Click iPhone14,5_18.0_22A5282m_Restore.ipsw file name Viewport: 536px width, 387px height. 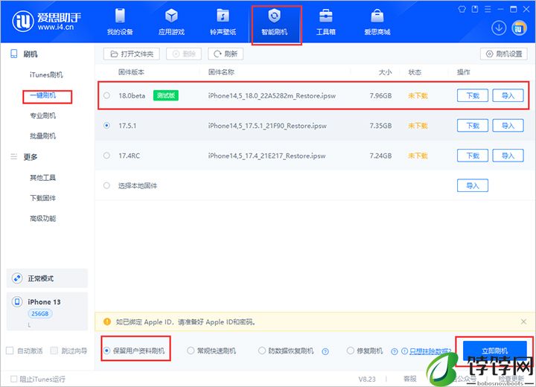pyautogui.click(x=272, y=96)
